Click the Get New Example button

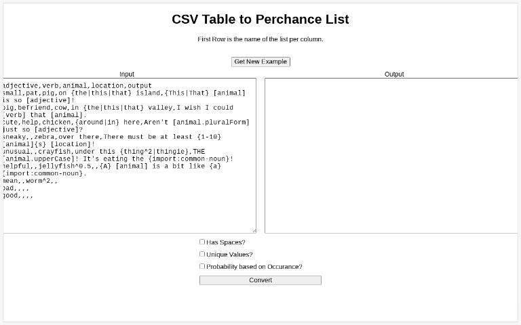260,62
